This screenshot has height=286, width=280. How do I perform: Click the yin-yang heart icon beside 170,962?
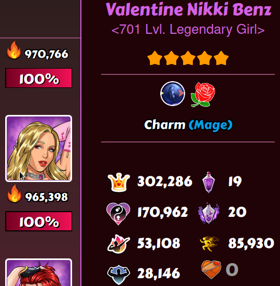pyautogui.click(x=118, y=214)
